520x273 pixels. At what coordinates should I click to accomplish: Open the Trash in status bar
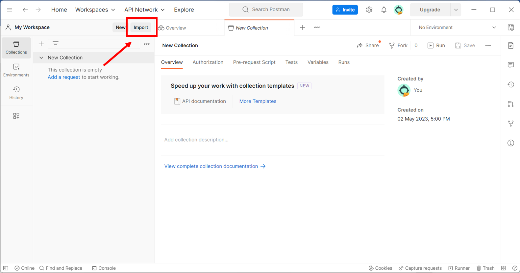485,268
